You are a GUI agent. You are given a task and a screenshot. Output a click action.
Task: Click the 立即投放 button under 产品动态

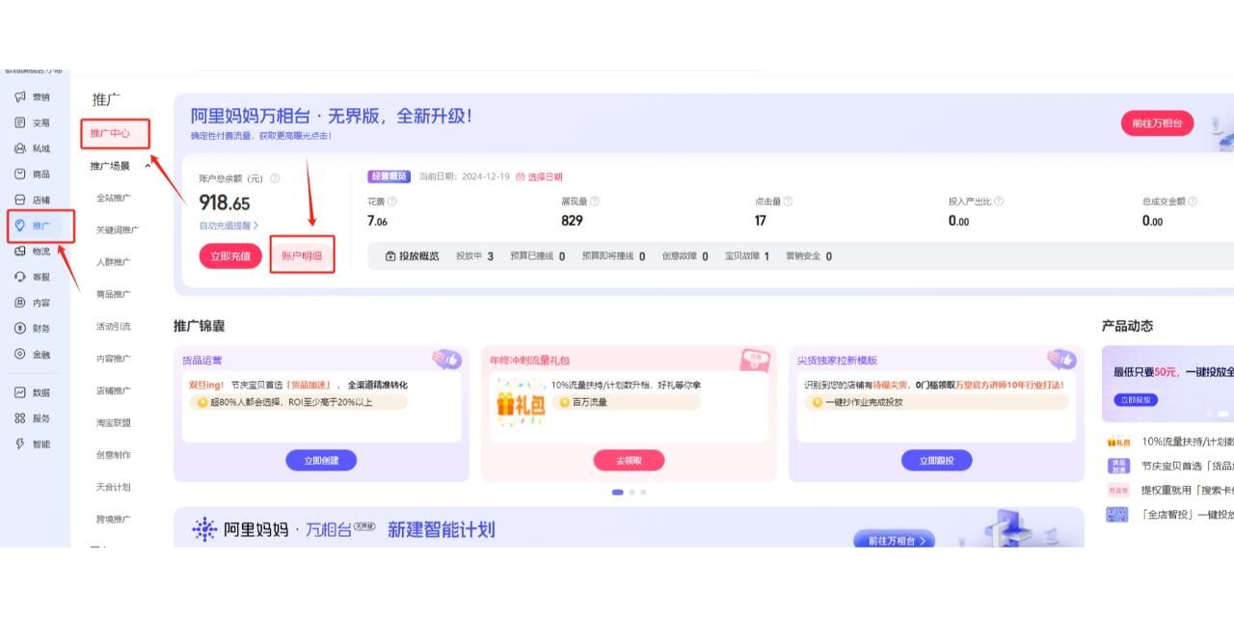(x=1136, y=400)
